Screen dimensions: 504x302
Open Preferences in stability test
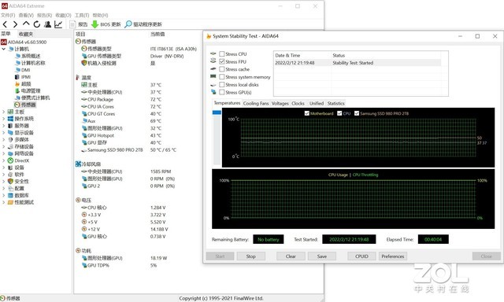[393, 256]
